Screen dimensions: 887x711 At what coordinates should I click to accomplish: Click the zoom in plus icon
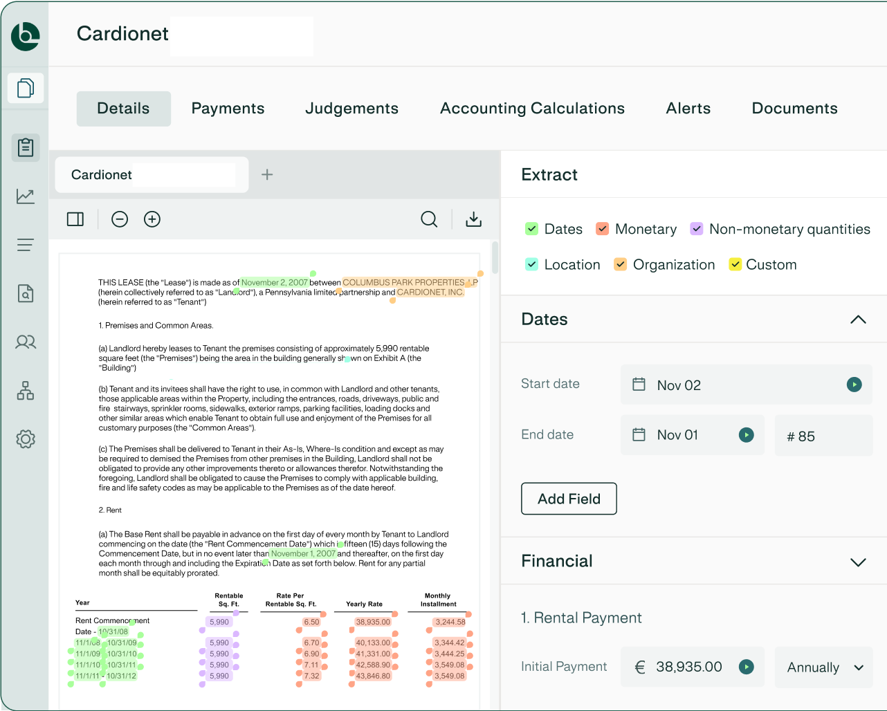(x=152, y=219)
